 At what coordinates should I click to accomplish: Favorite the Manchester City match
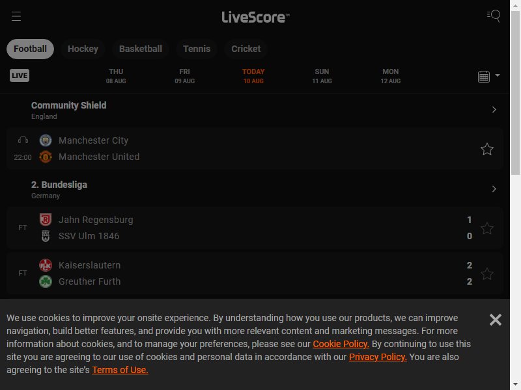click(486, 149)
